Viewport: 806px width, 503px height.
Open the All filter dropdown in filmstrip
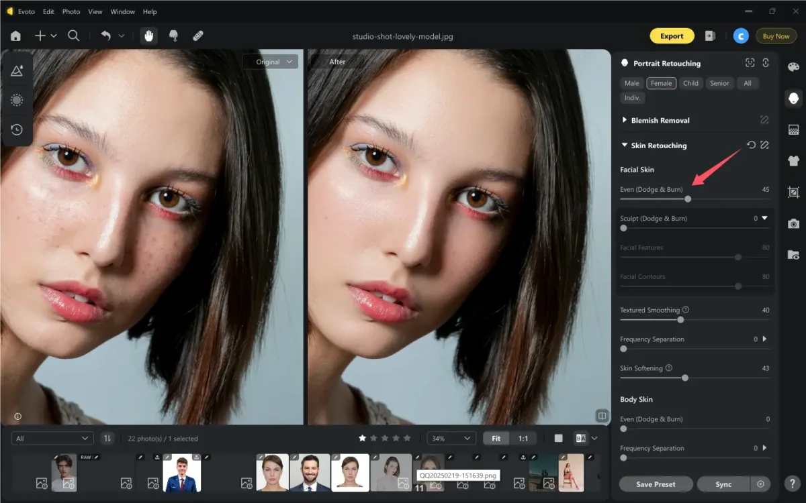[52, 438]
